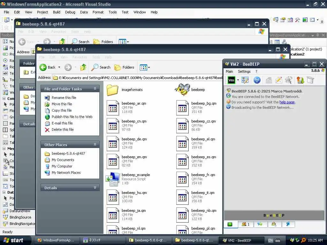Viewport: 327px width, 245px height.
Task: Click the EN language indicator in taskbar
Action: click(x=270, y=241)
